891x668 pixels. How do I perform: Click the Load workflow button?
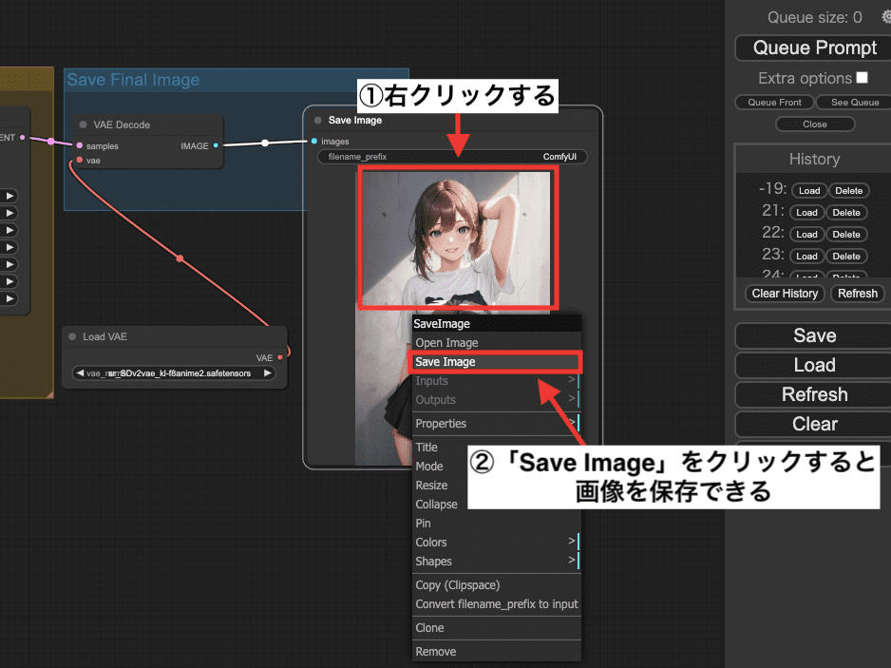coord(814,365)
